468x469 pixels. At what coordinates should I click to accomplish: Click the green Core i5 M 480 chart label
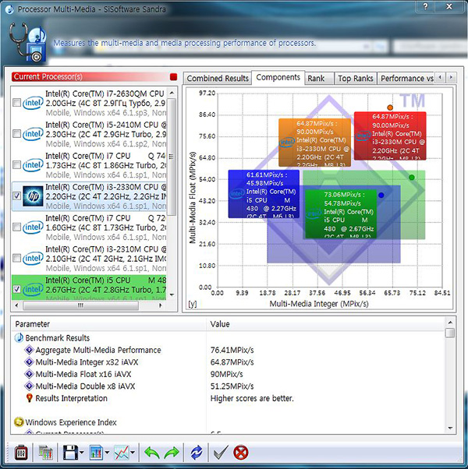341,213
